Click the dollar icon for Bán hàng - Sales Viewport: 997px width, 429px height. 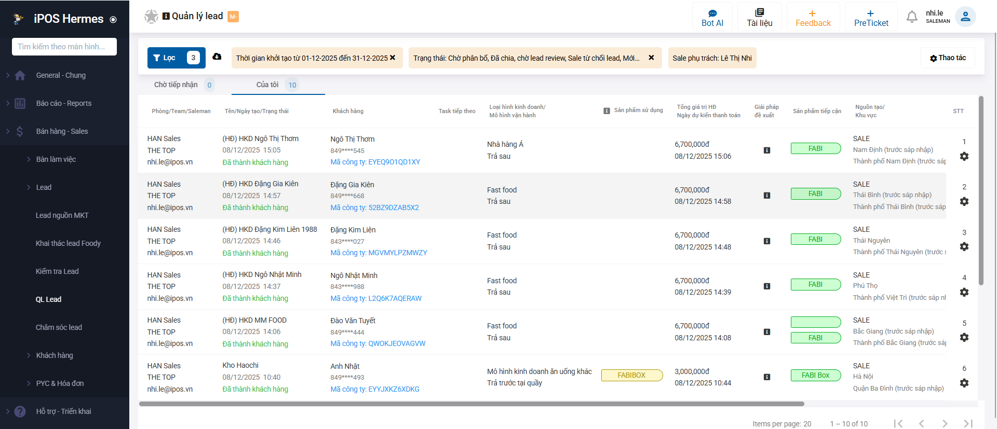(20, 131)
